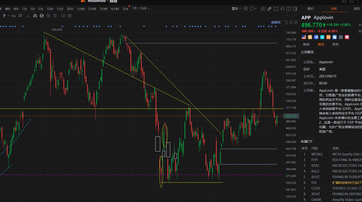Delete drawings with the trash icon

[x=55, y=16]
